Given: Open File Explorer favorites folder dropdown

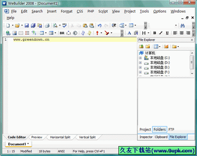Looking at the screenshot, I should click(178, 47).
